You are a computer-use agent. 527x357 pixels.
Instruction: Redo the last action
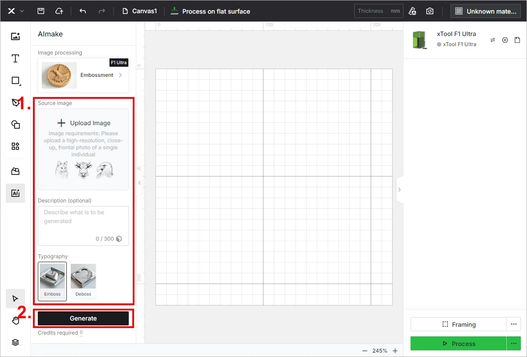[x=102, y=11]
